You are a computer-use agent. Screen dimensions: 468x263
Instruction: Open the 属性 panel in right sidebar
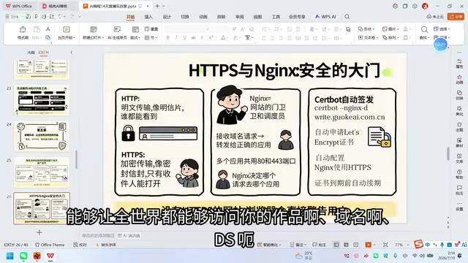[x=459, y=64]
